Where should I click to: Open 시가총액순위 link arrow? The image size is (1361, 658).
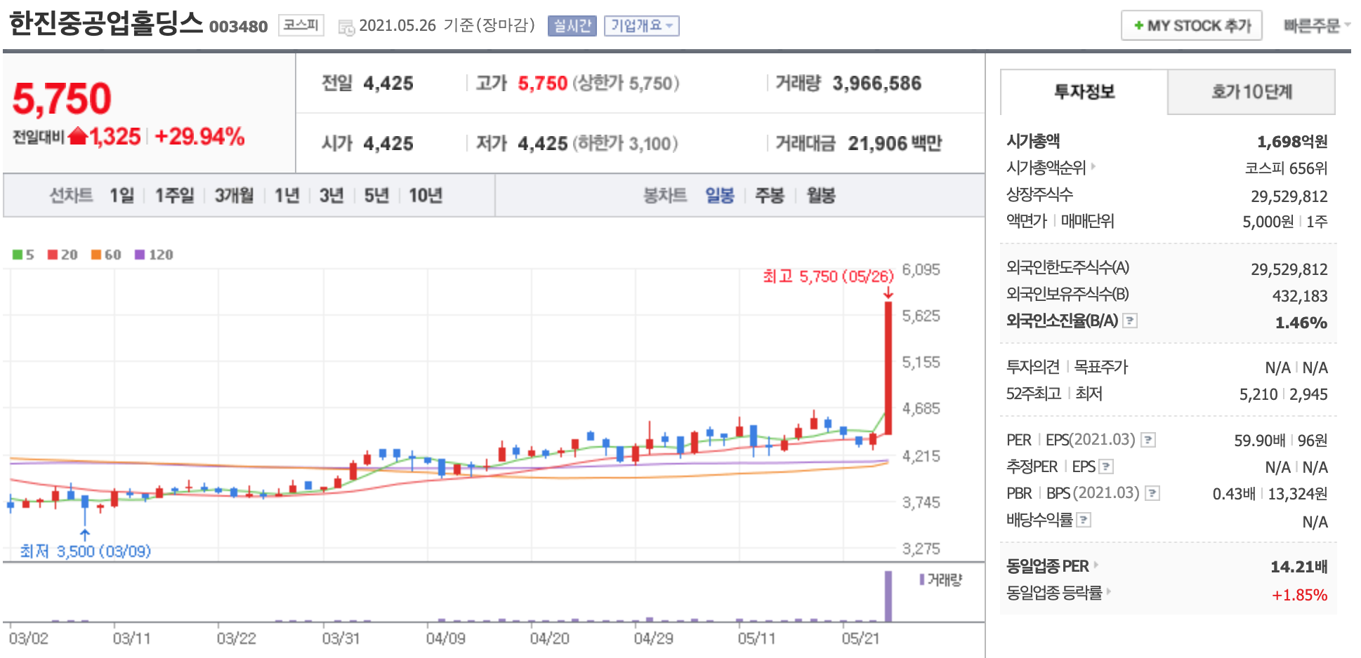[x=1093, y=167]
